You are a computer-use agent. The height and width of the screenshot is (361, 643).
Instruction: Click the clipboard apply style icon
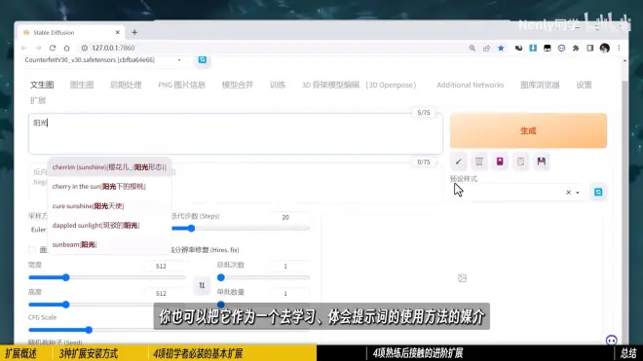pos(521,162)
